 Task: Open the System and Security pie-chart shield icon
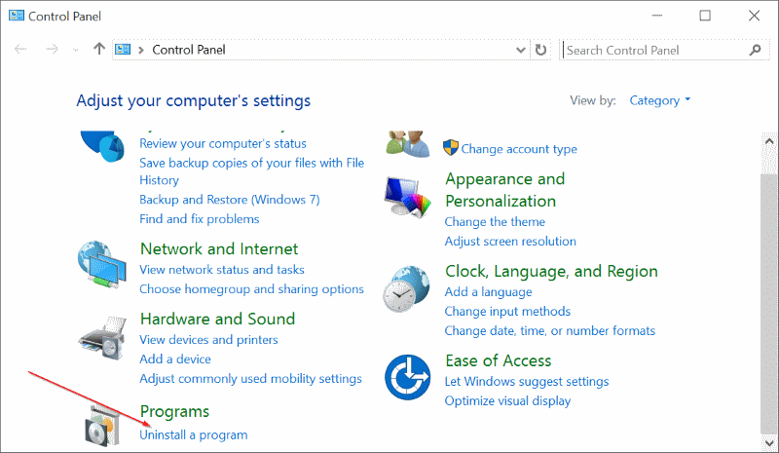(x=103, y=146)
